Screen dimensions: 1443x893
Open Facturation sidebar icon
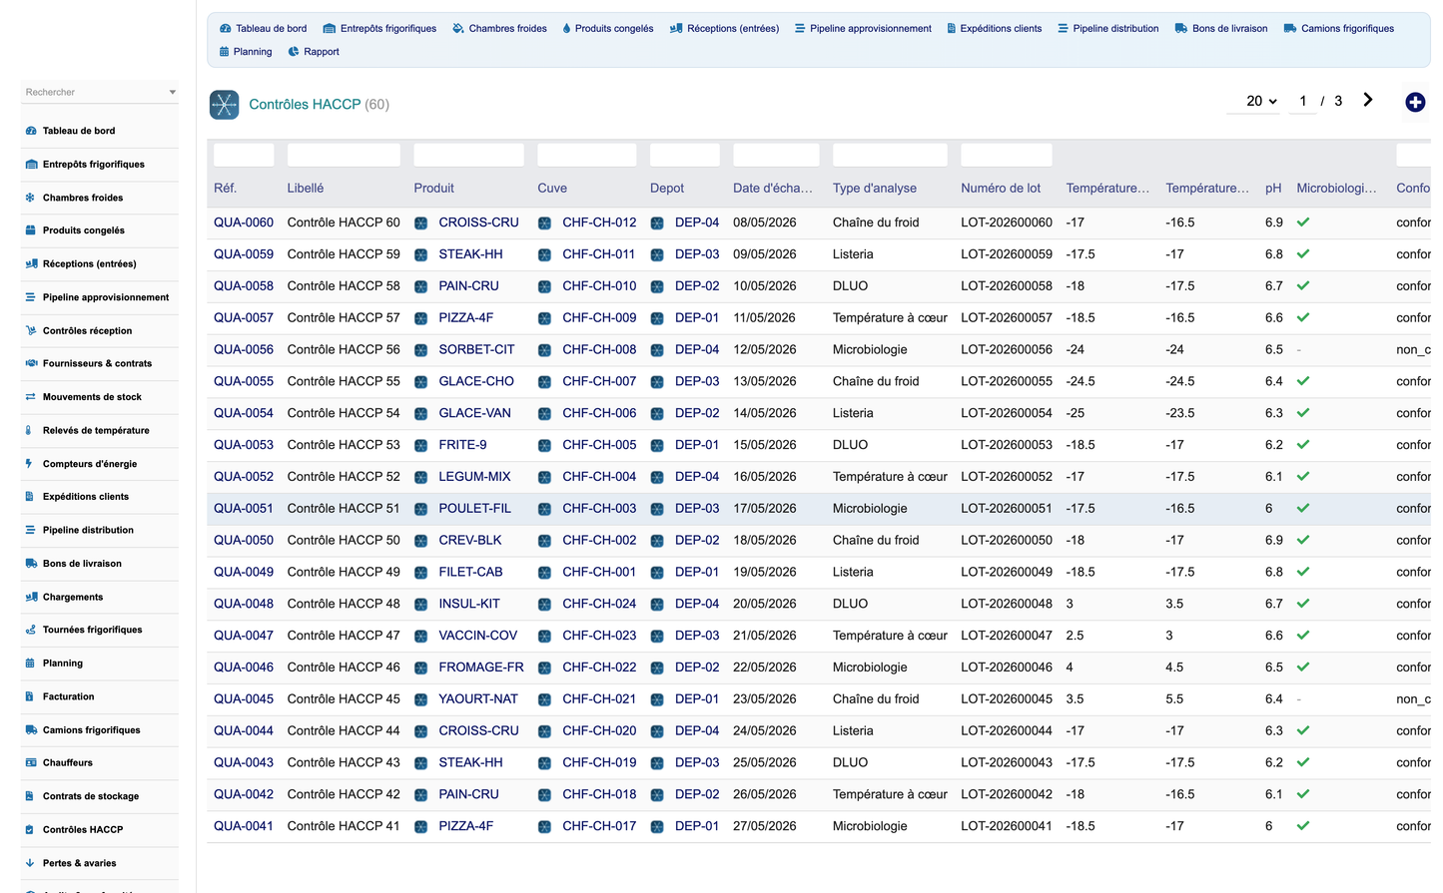(x=30, y=697)
